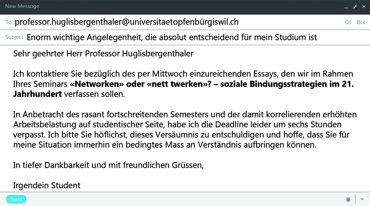Click the signature 'Irgendein Student'
This screenshot has width=370, height=206.
[x=47, y=186]
